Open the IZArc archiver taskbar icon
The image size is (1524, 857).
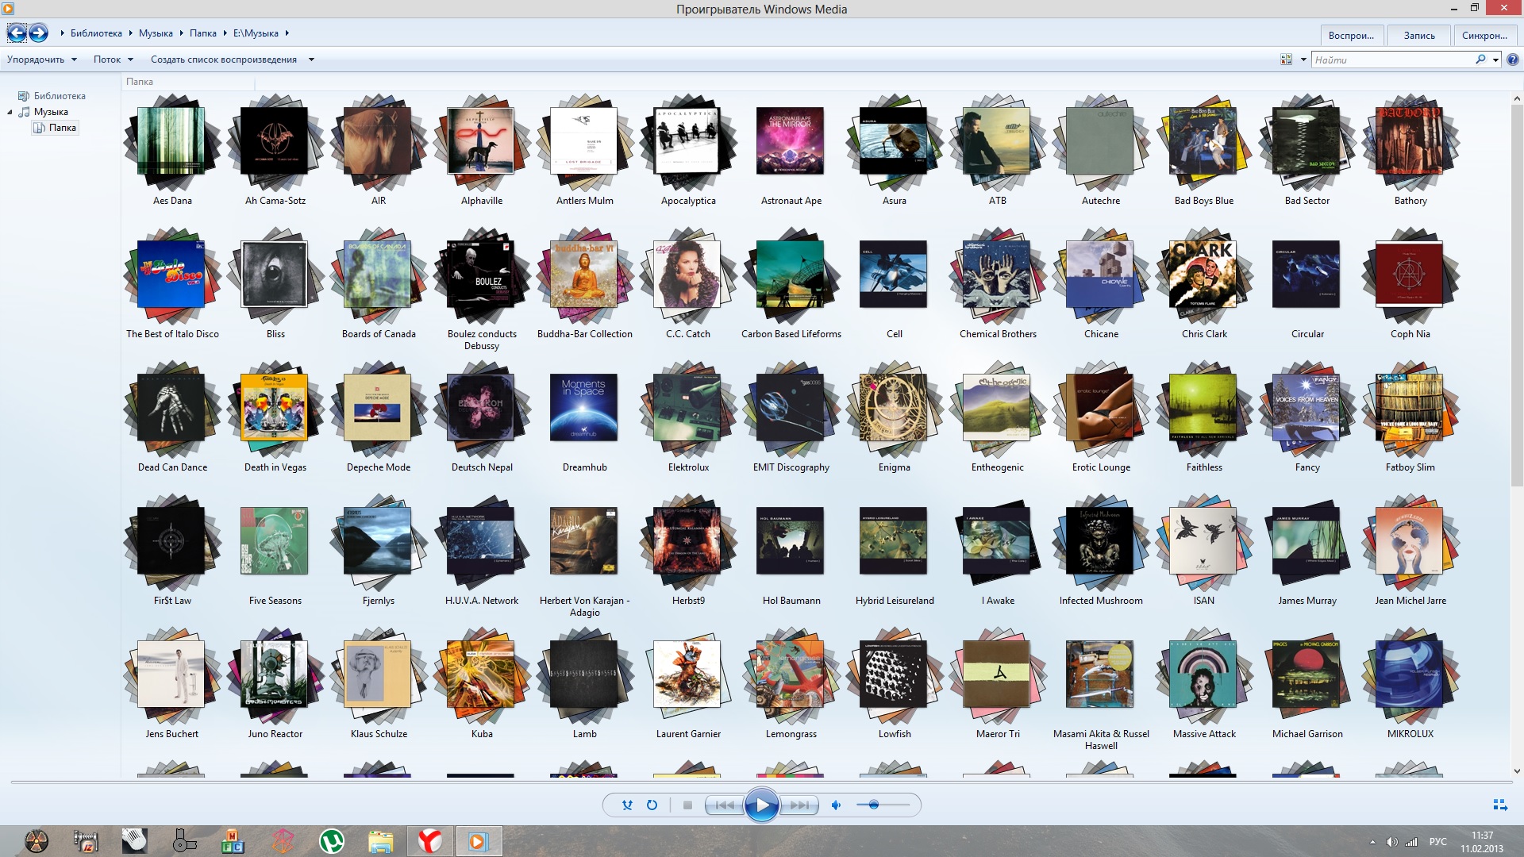click(x=86, y=841)
